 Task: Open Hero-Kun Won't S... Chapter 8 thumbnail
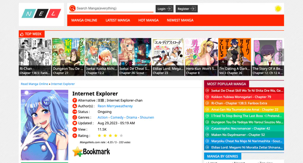click(201, 57)
